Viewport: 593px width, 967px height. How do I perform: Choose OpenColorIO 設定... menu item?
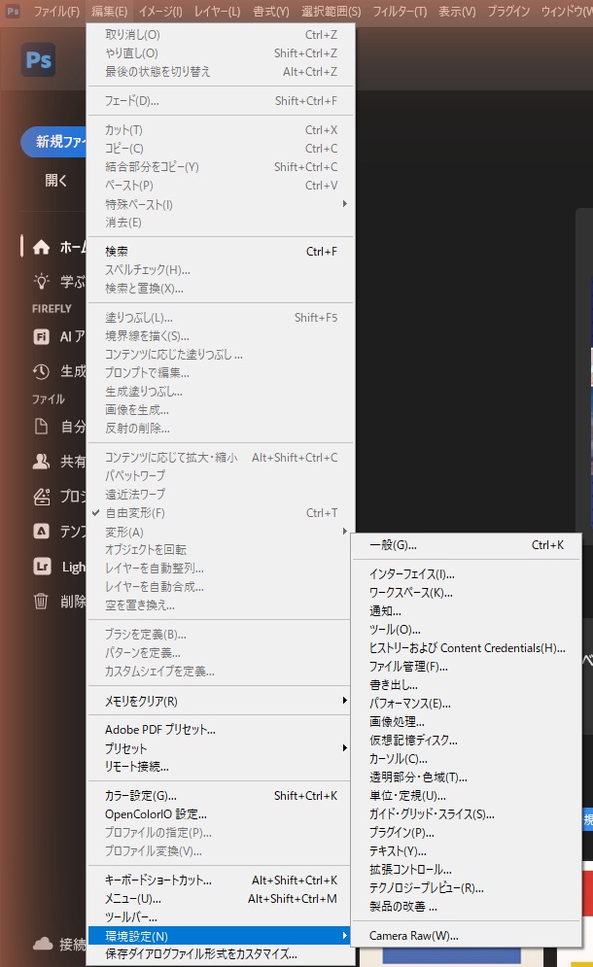point(221,814)
